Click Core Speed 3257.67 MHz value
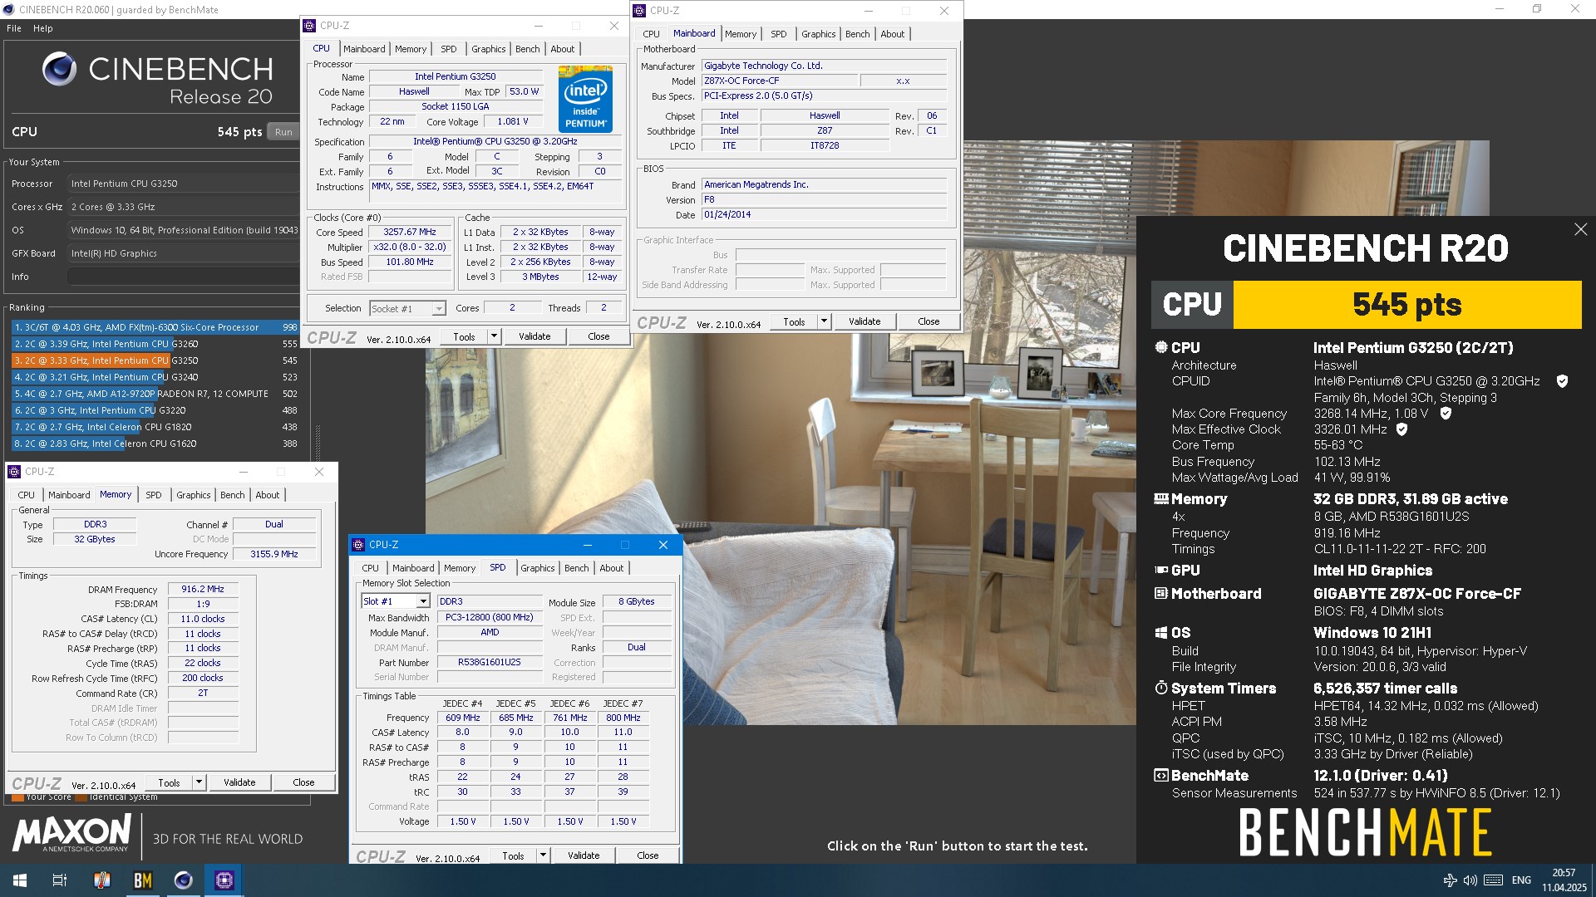The image size is (1596, 897). 410,233
